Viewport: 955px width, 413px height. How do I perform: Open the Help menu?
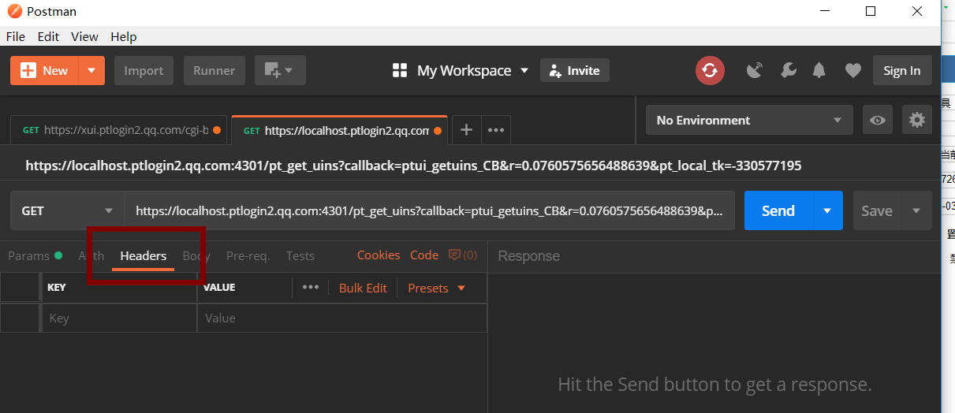pyautogui.click(x=124, y=36)
